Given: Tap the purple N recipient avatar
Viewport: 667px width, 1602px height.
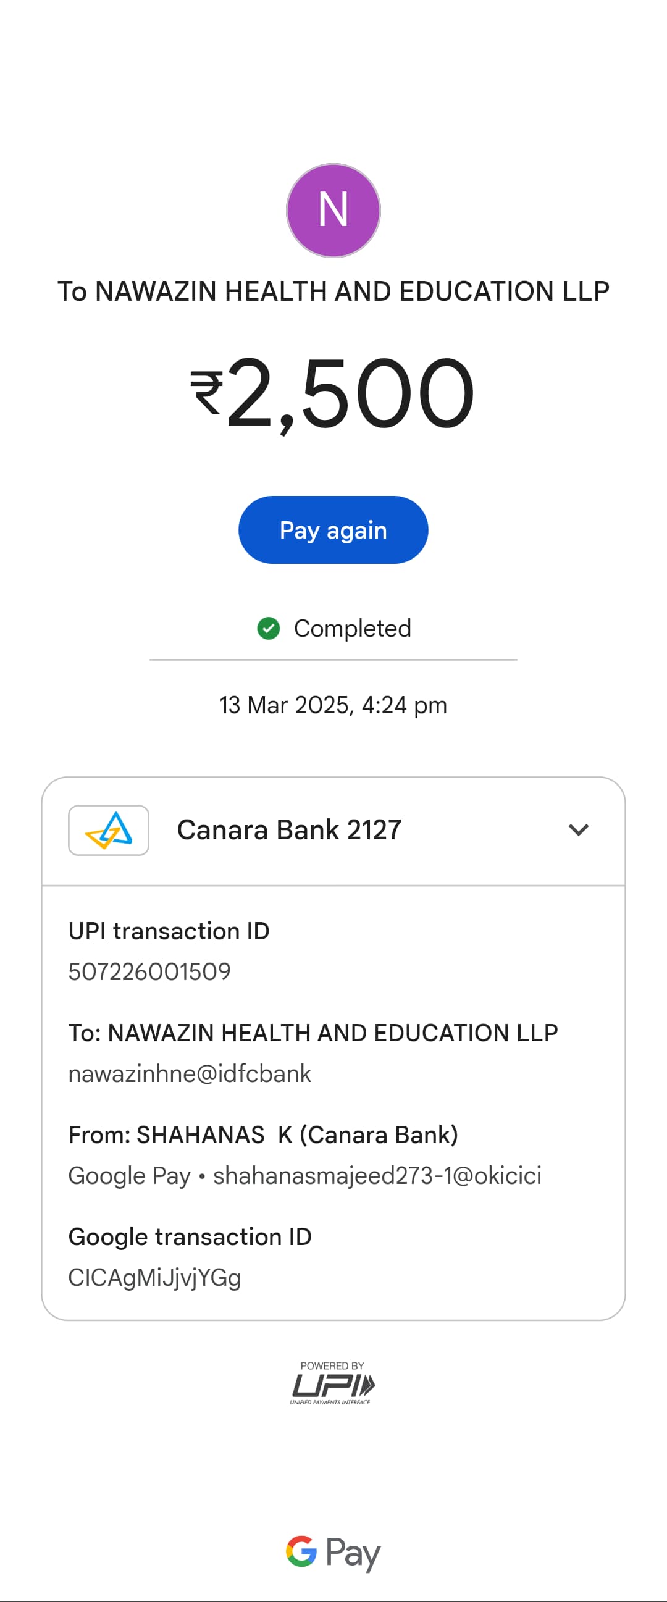Looking at the screenshot, I should 333,210.
